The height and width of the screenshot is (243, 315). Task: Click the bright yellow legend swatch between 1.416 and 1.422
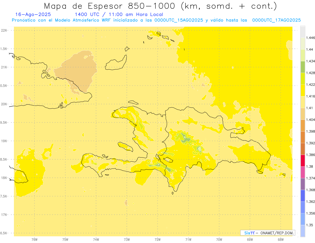(x=303, y=90)
